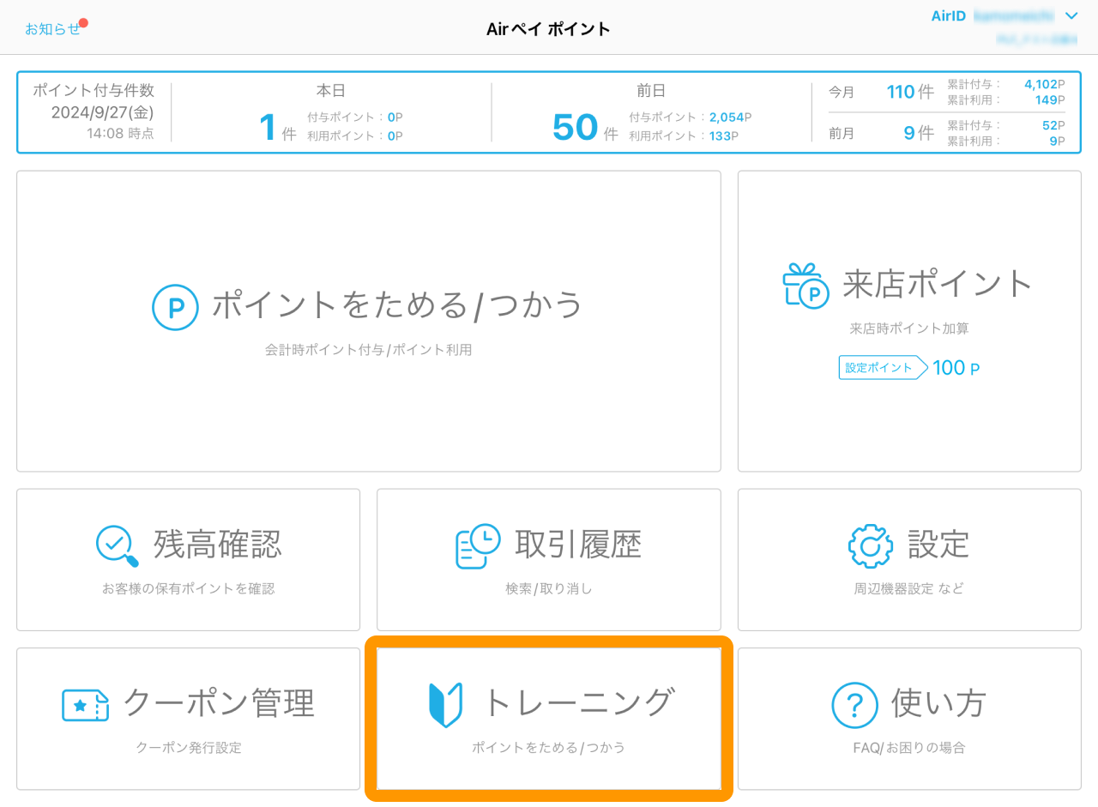The height and width of the screenshot is (807, 1098).
Task: Click the 会計時ポイント付与/ポイント利用 subtitle
Action: click(x=369, y=350)
